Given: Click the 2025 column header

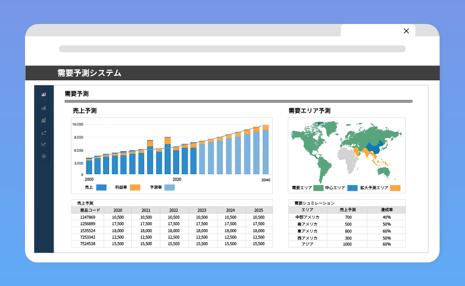Looking at the screenshot, I should pos(258,210).
